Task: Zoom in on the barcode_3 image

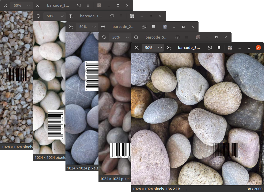Action: [x=169, y=48]
